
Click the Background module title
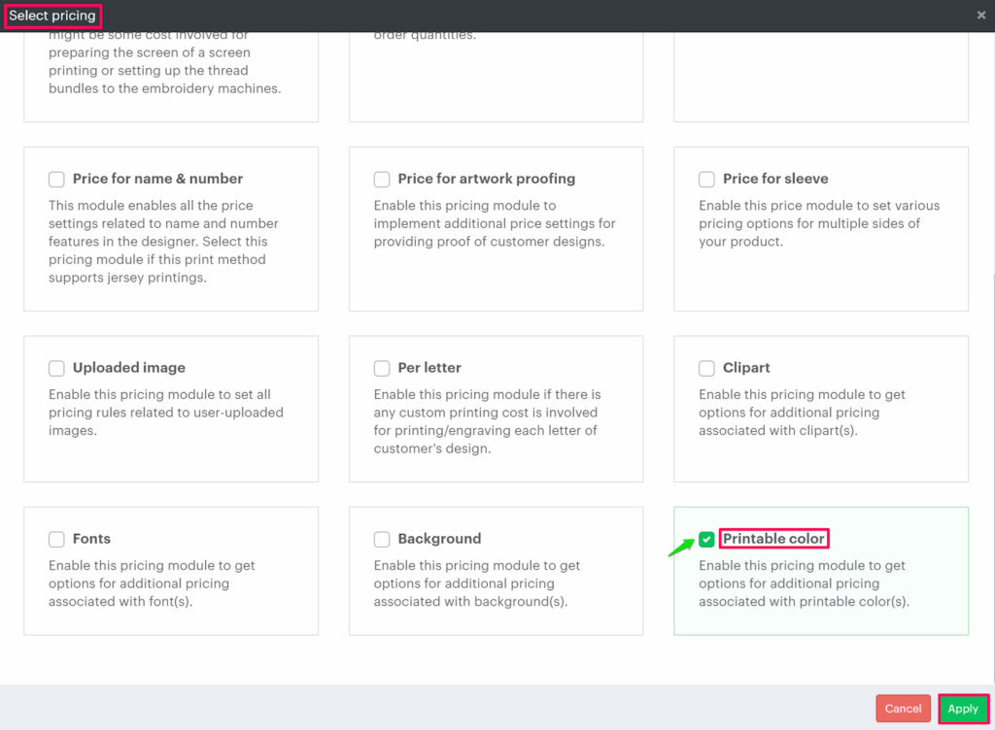point(439,539)
